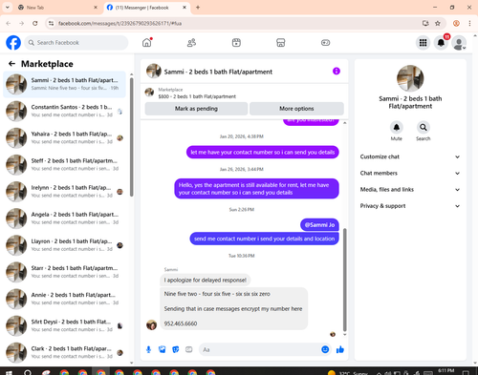The width and height of the screenshot is (478, 375).
Task: Open the Watch video icon in navigation
Action: 236,43
